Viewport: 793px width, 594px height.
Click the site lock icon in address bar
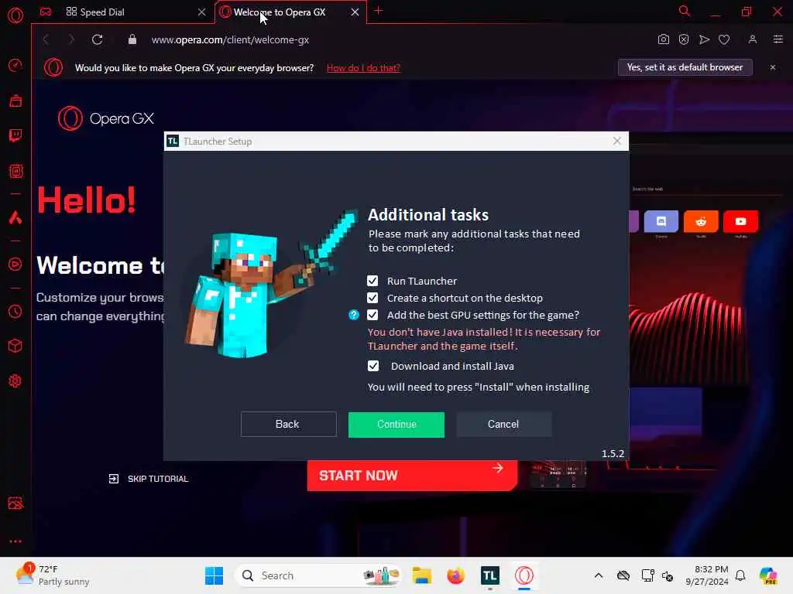tap(132, 39)
